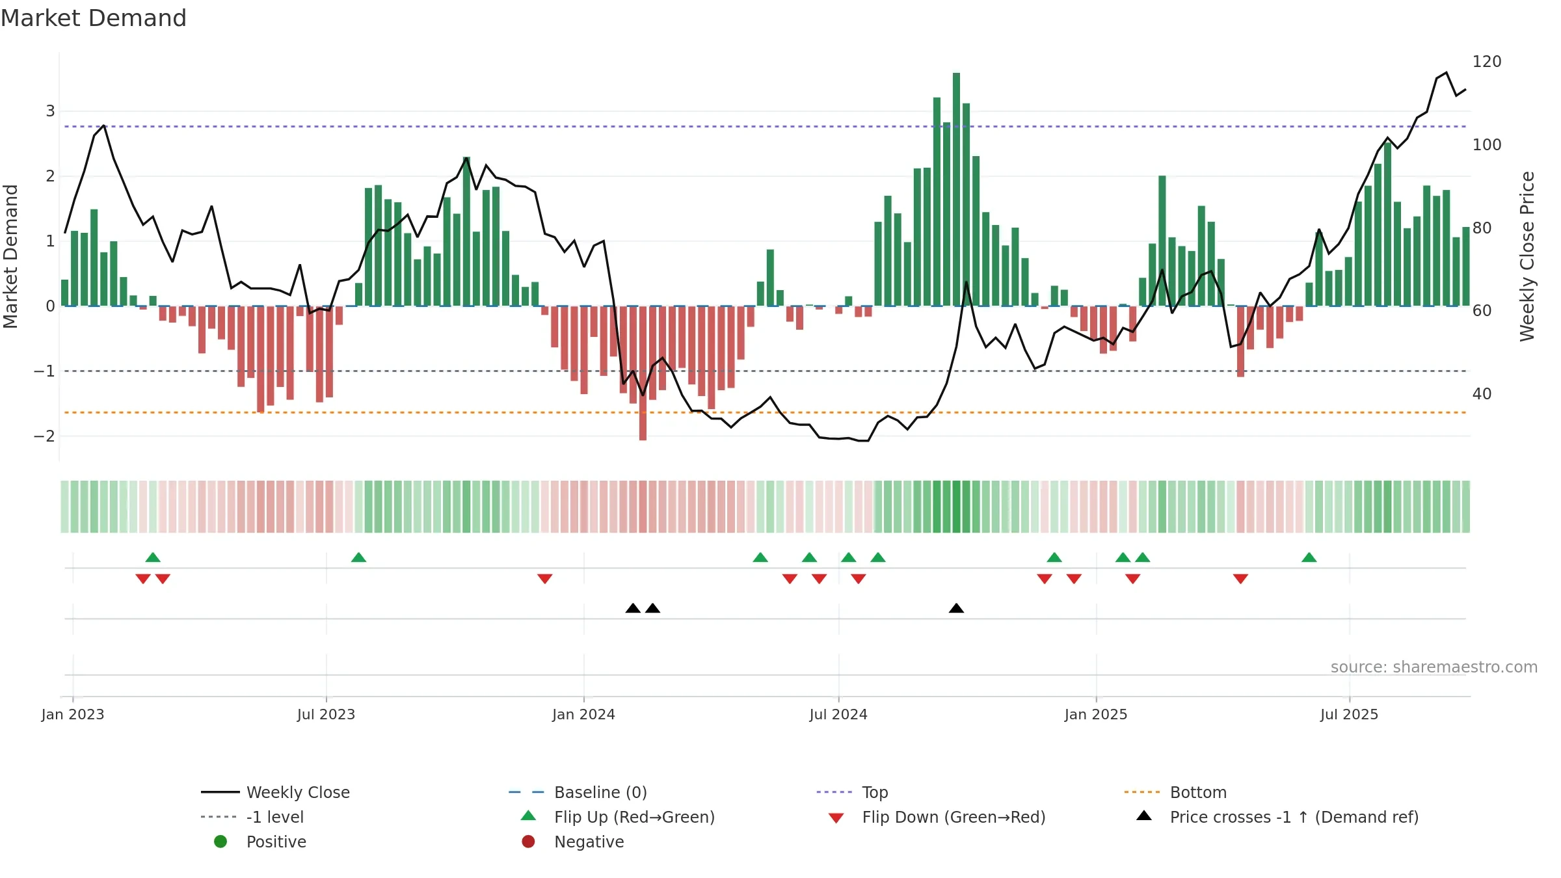Image resolution: width=1561 pixels, height=878 pixels.
Task: Click the Jan 2023 axis label
Action: [73, 715]
